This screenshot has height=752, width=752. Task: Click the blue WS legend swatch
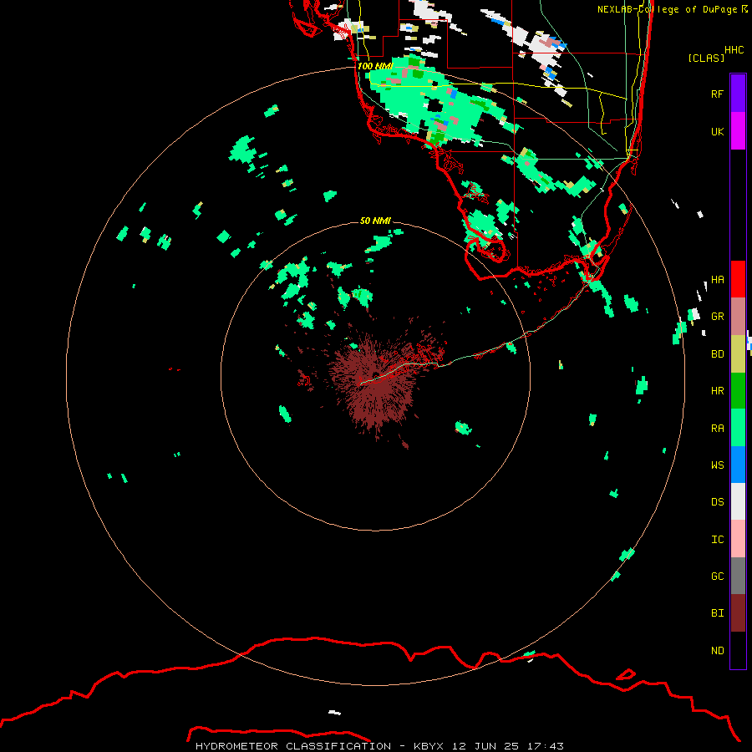738,465
